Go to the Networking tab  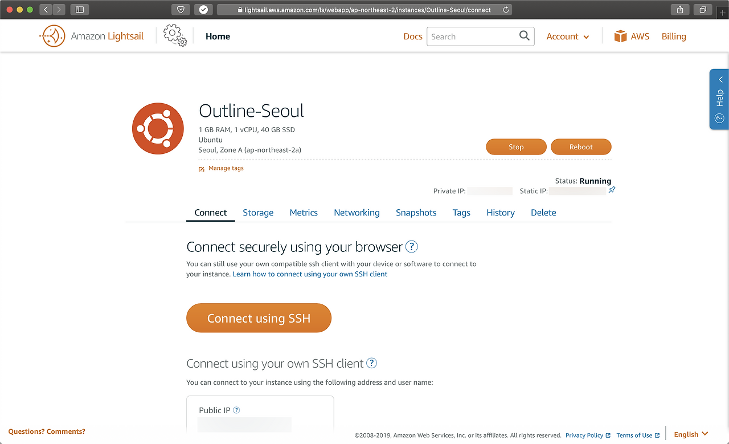(357, 213)
